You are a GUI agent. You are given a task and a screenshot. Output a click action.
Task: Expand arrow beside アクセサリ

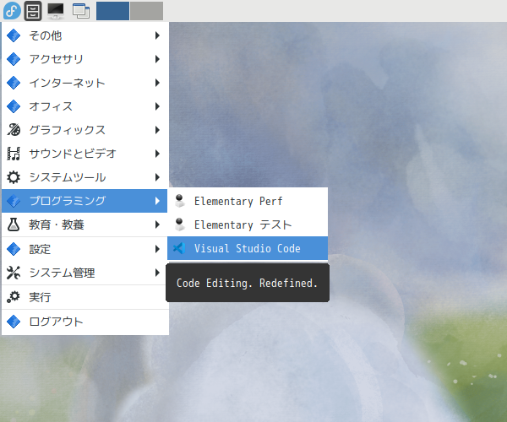coord(157,59)
